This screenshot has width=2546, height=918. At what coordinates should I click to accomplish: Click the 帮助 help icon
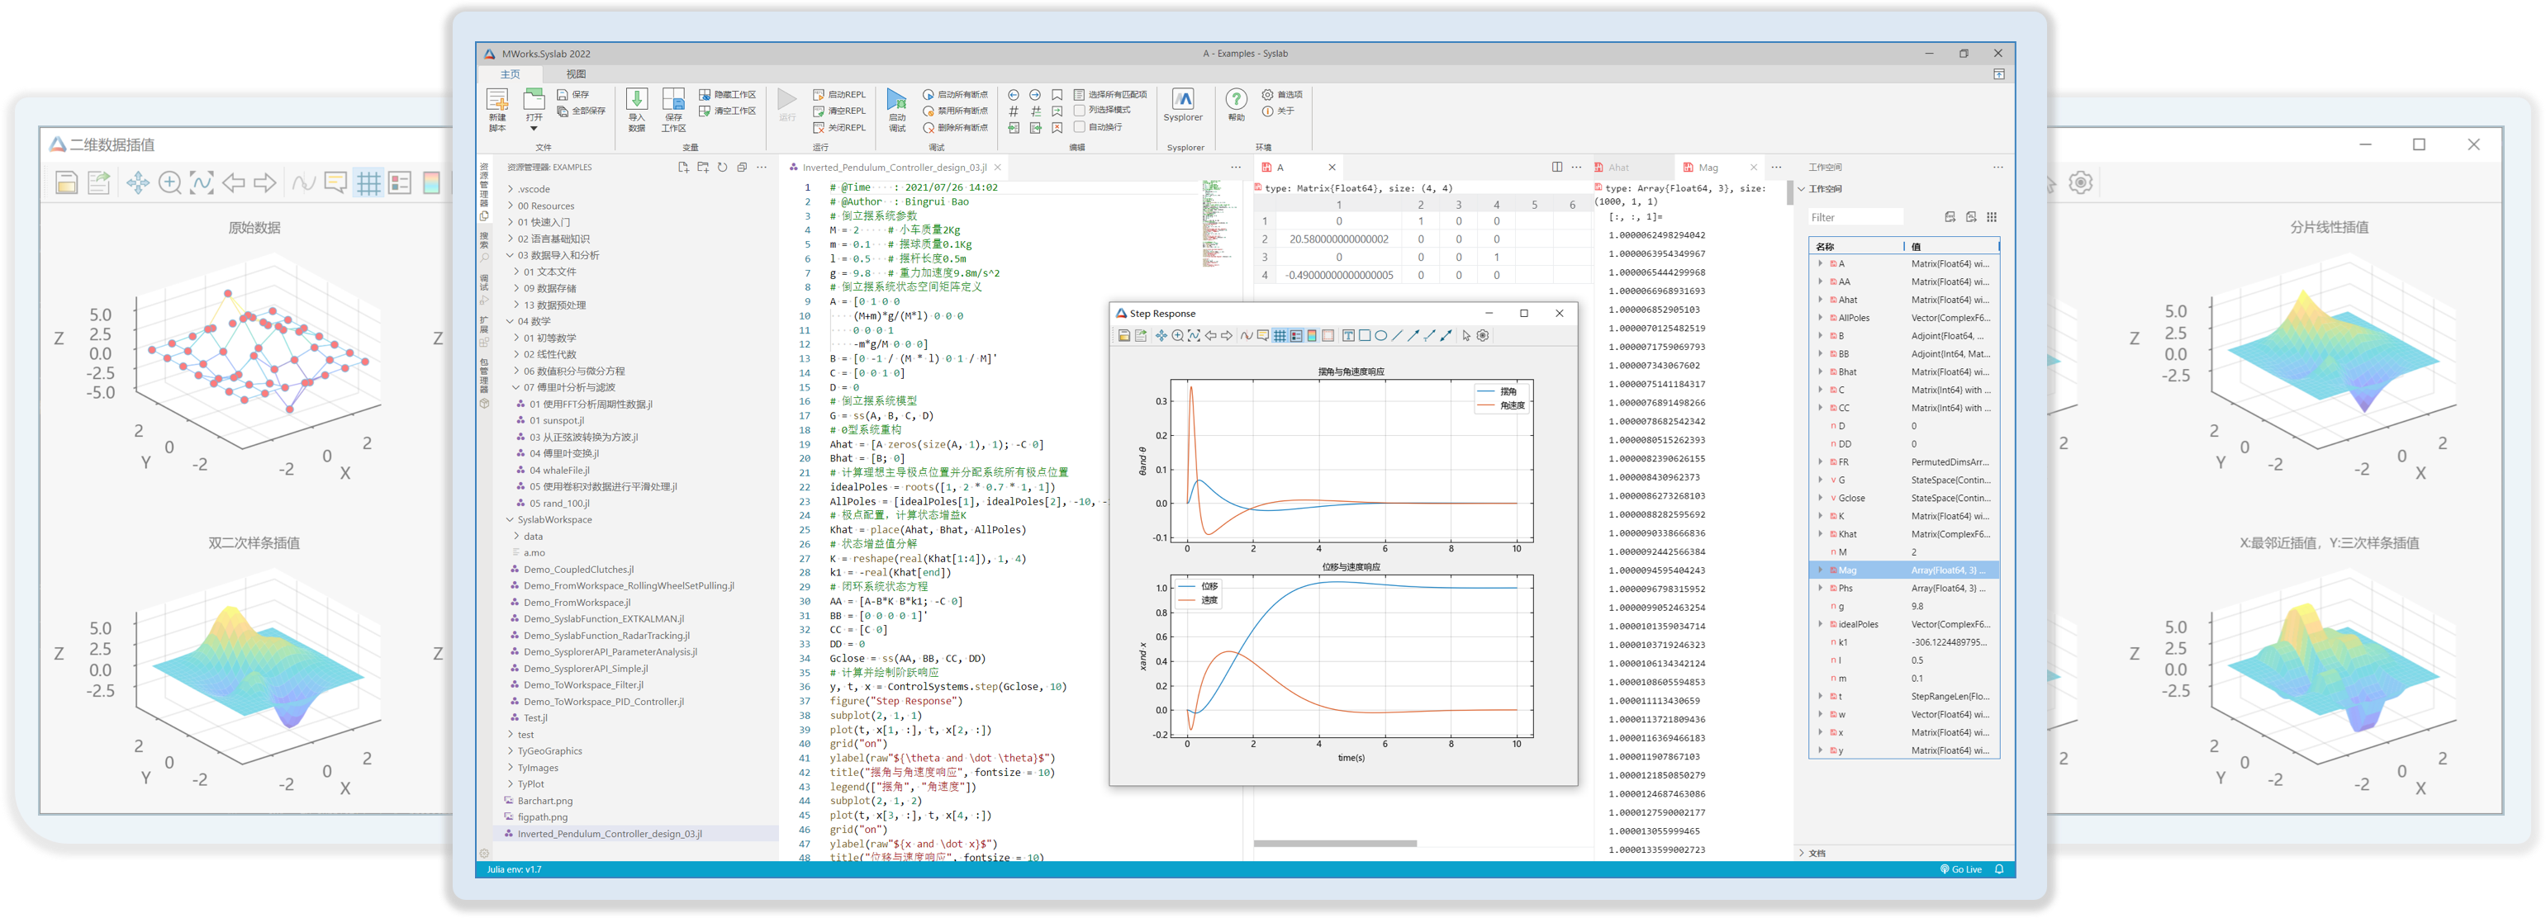click(1237, 100)
